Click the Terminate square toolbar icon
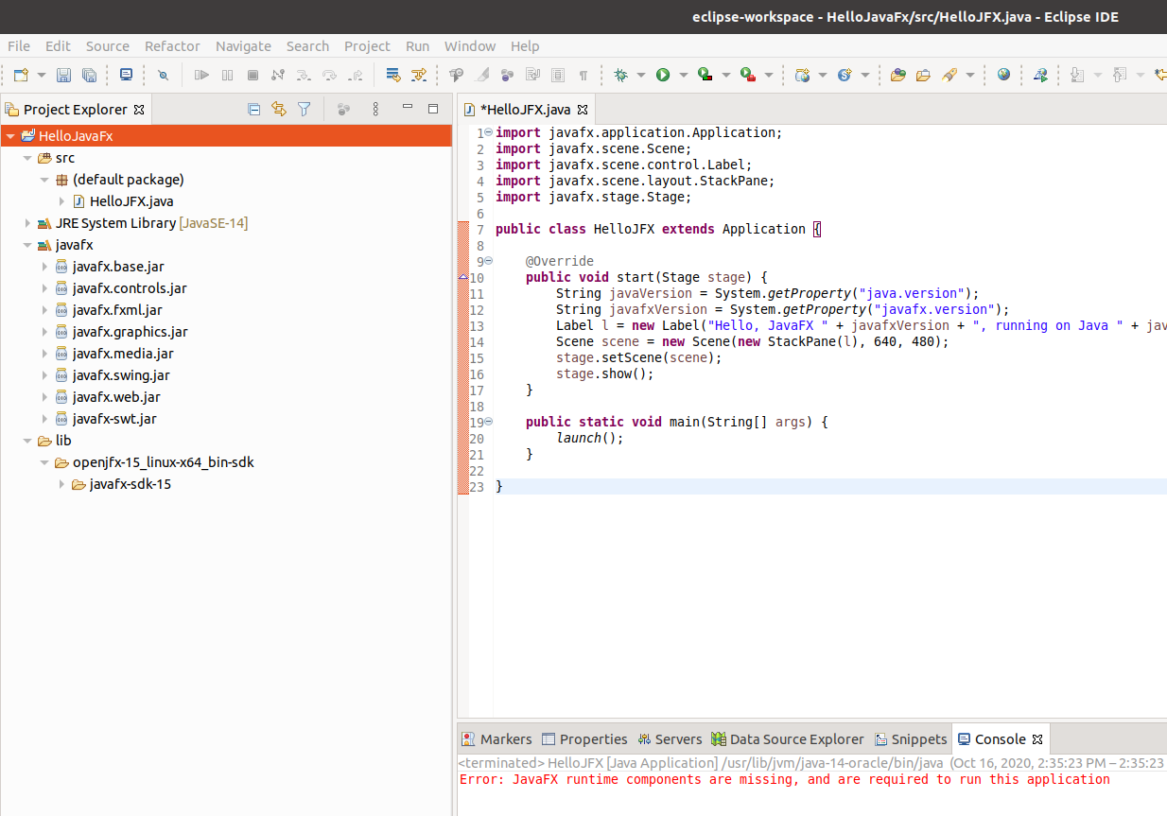This screenshot has height=816, width=1167. (x=253, y=75)
